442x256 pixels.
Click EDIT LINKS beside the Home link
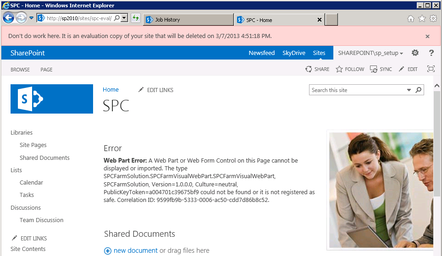click(x=156, y=90)
